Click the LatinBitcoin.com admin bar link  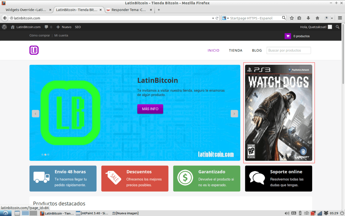click(x=26, y=27)
